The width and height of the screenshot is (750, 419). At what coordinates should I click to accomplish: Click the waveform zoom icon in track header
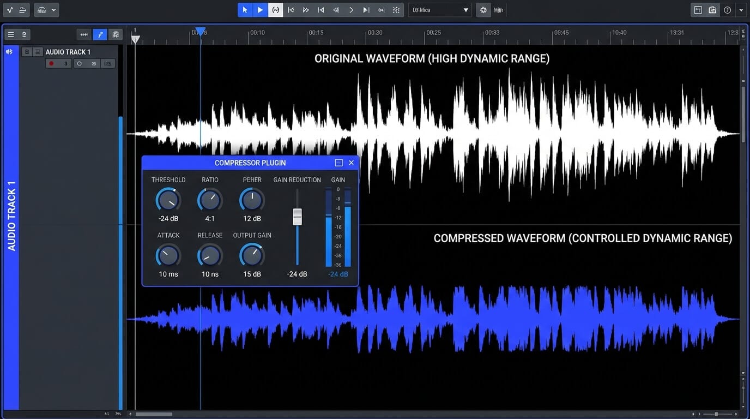pos(84,34)
